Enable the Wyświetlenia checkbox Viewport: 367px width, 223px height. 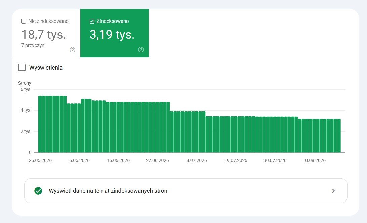pyautogui.click(x=22, y=68)
